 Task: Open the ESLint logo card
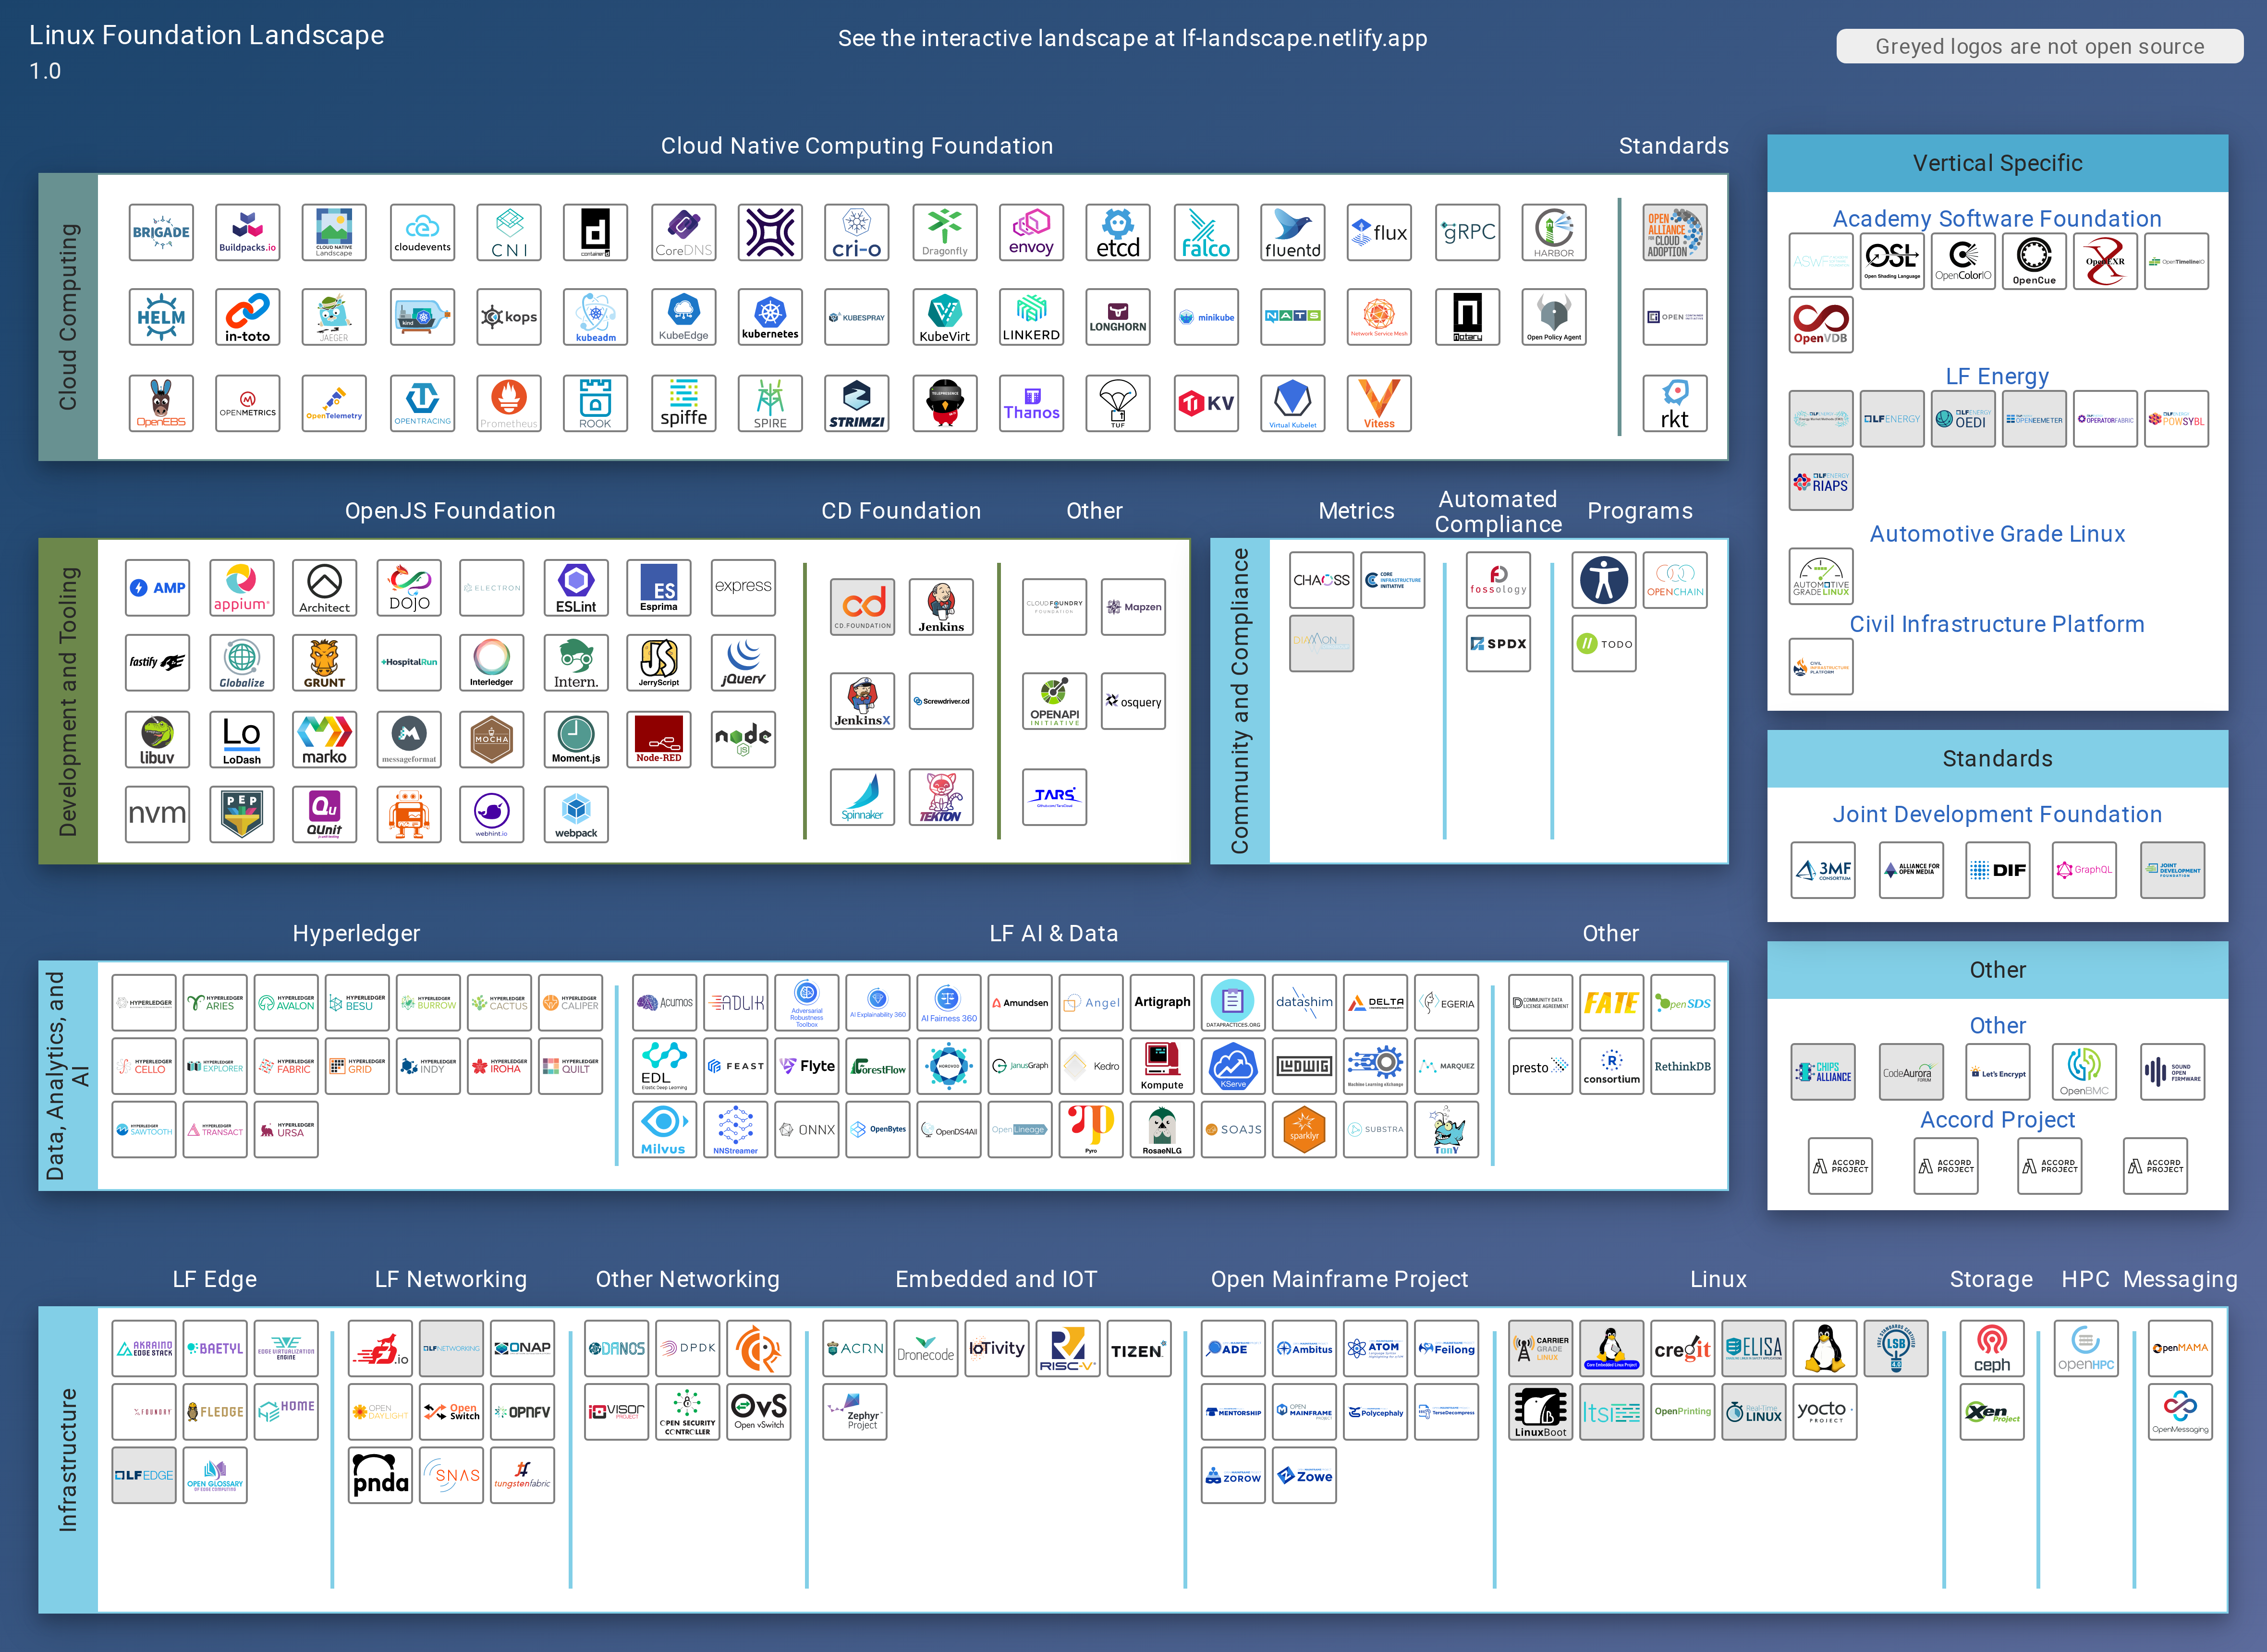pos(576,588)
